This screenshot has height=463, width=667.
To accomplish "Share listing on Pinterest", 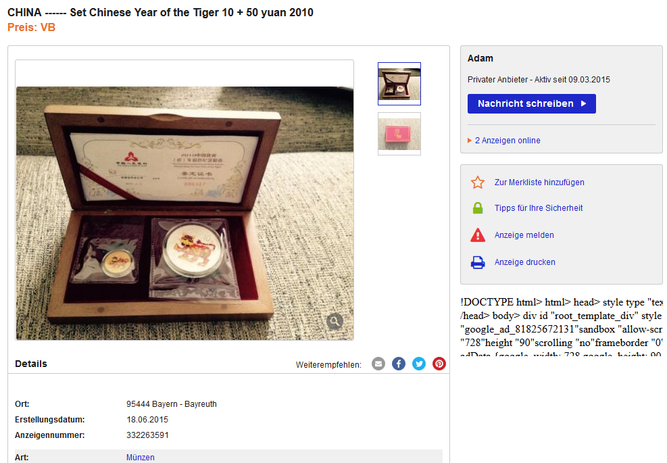I will [439, 364].
